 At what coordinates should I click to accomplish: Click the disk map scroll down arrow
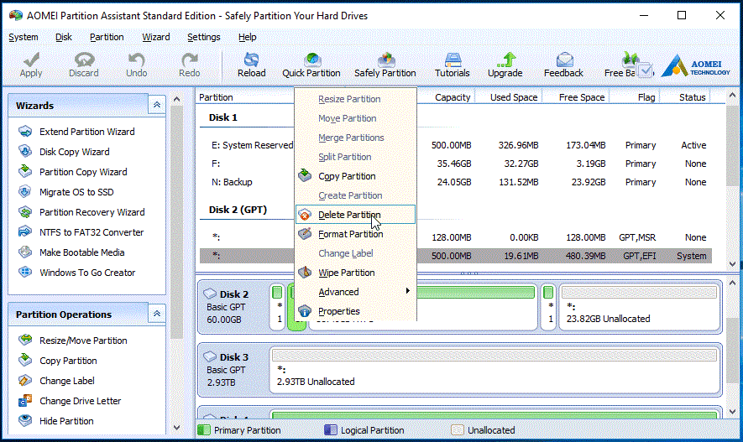(733, 411)
